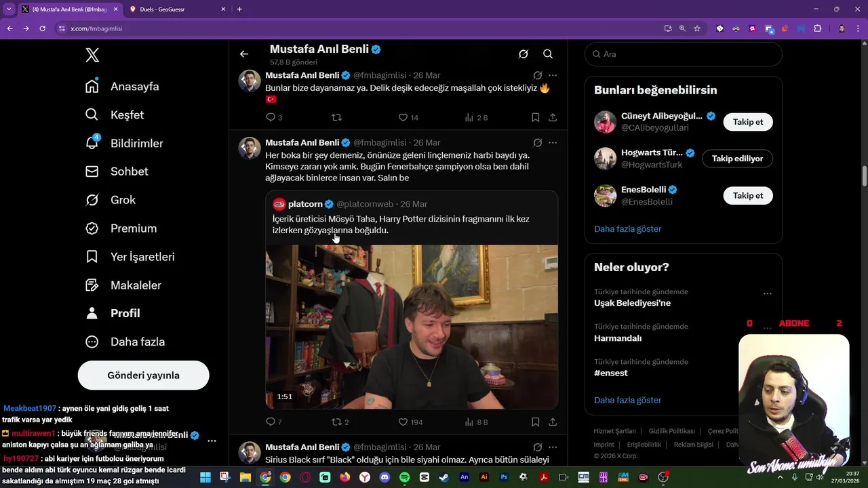Open more options for Uşak Belediyesi'ne trend

(x=767, y=294)
